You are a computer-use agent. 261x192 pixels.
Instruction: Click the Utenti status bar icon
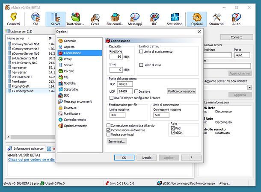(42, 183)
